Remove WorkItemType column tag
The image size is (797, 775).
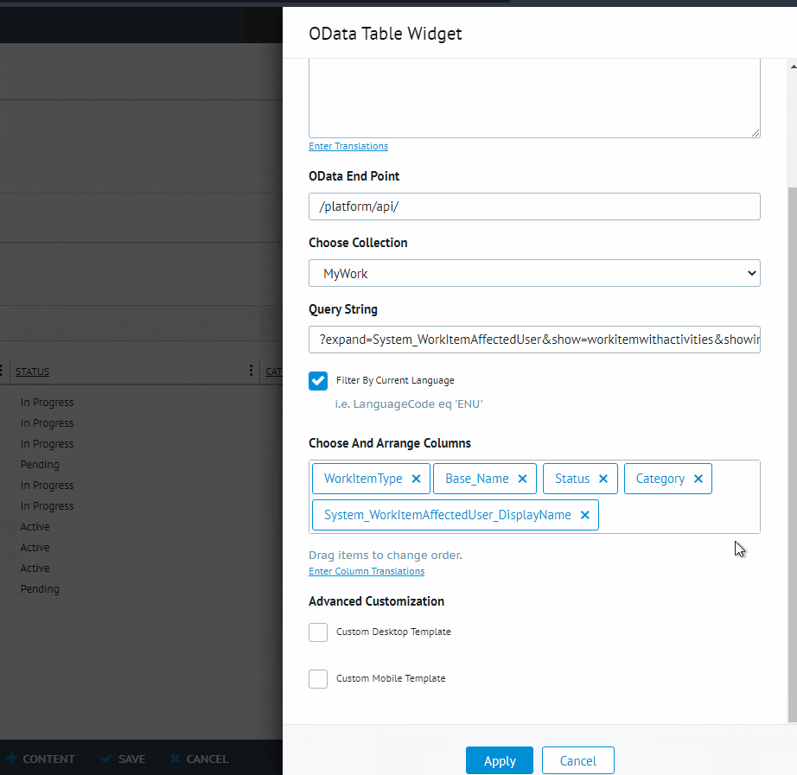point(416,479)
